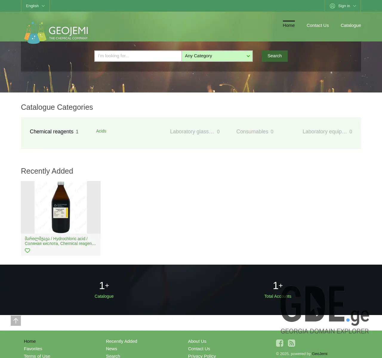Open the Chemical reagents category
The width and height of the screenshot is (382, 358).
(51, 132)
